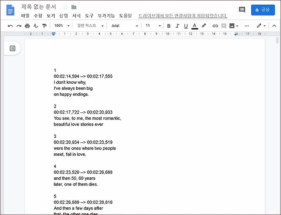Click the line "meet, fall in love,"
Viewport: 281px width, 215px height.
(70, 154)
